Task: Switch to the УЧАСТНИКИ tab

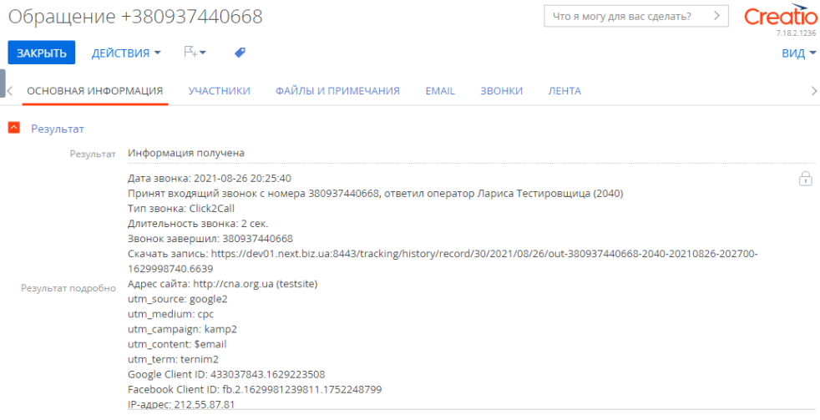Action: [219, 91]
